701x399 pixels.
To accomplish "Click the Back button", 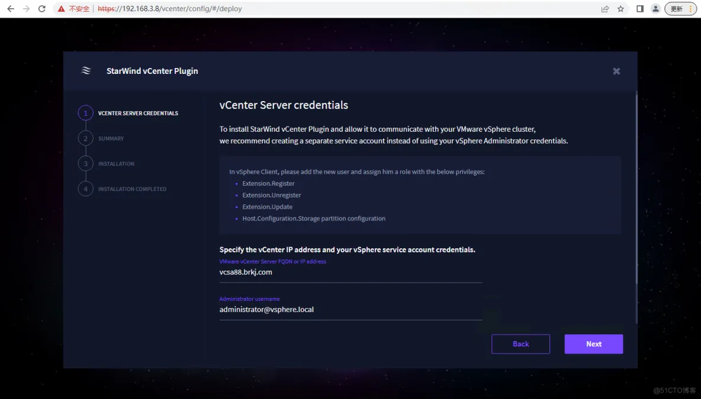I will pos(520,343).
